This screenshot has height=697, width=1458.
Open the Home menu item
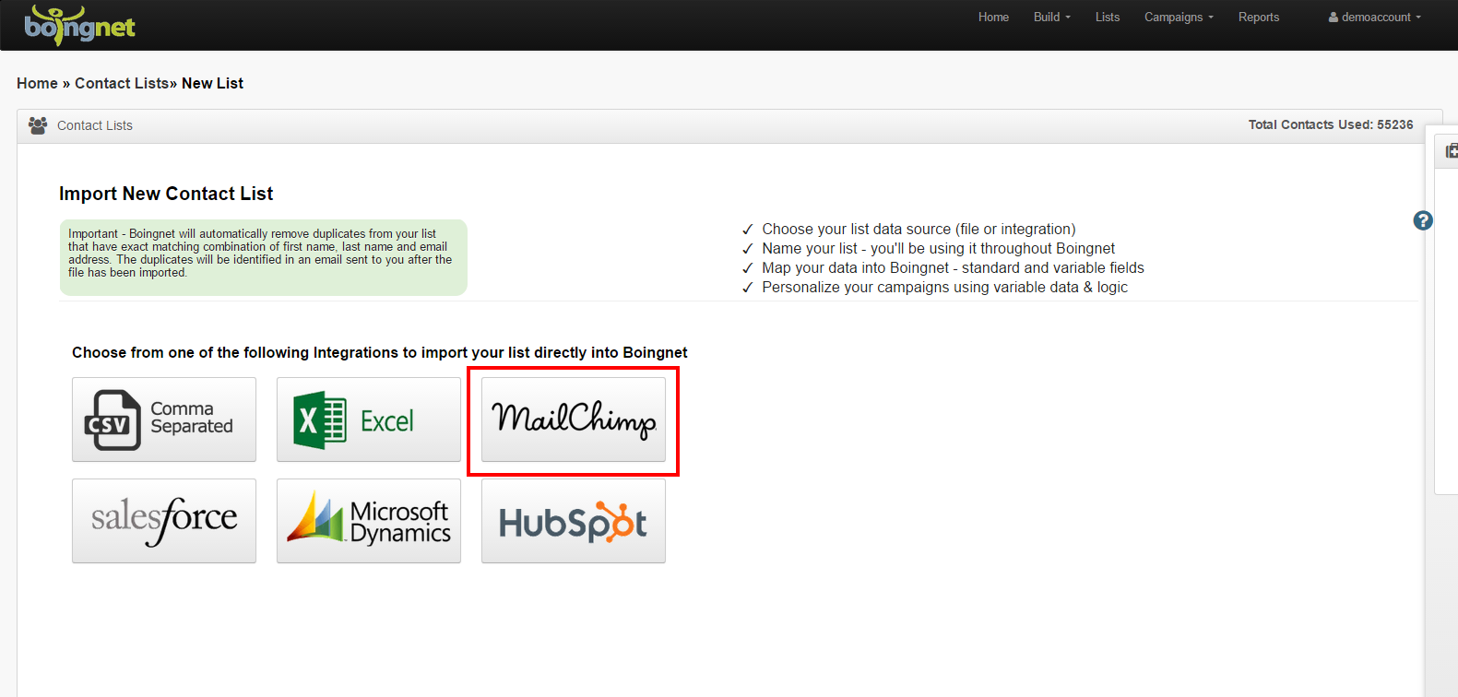[x=993, y=18]
